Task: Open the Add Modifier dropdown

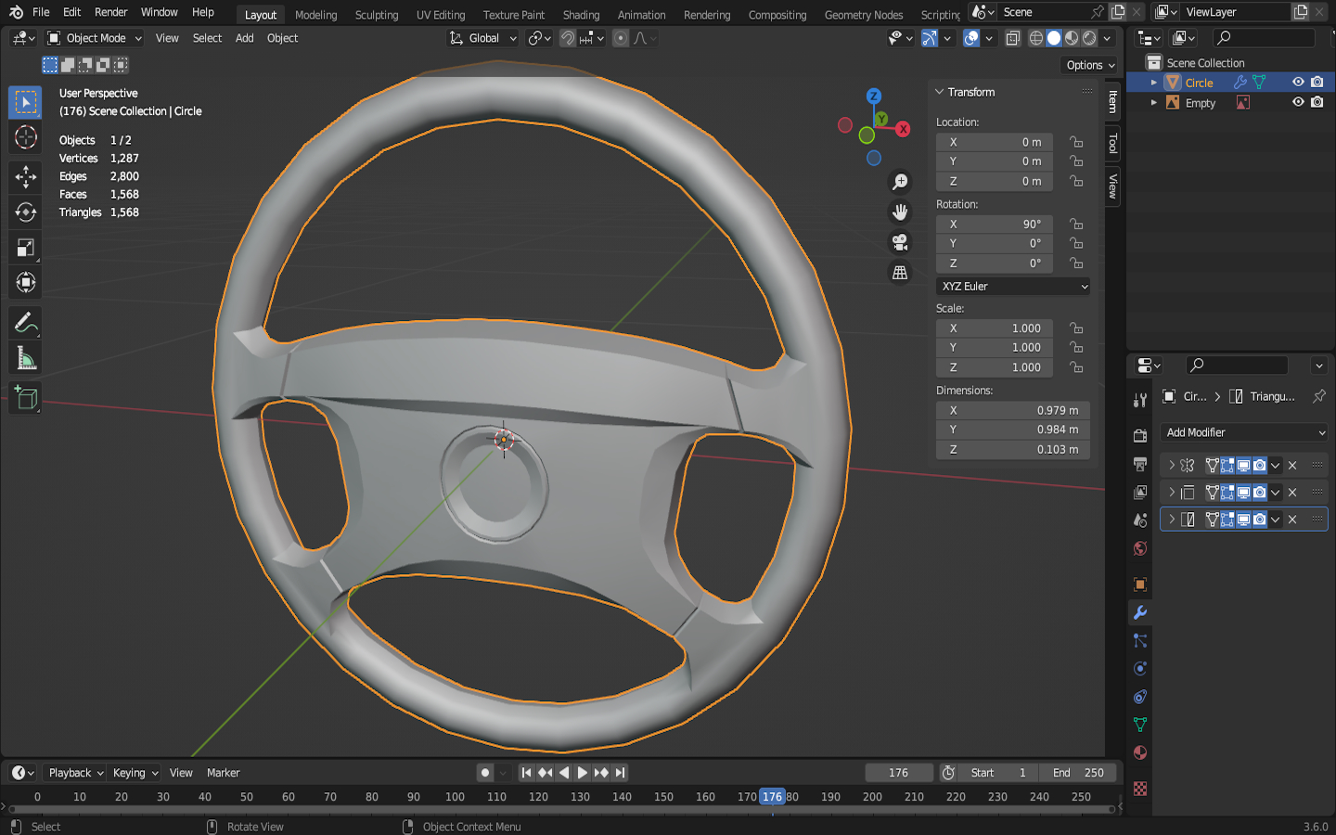Action: (1244, 432)
